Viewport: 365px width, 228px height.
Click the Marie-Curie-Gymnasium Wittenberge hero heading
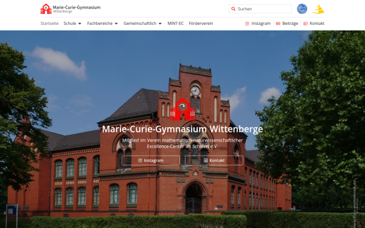pos(182,129)
